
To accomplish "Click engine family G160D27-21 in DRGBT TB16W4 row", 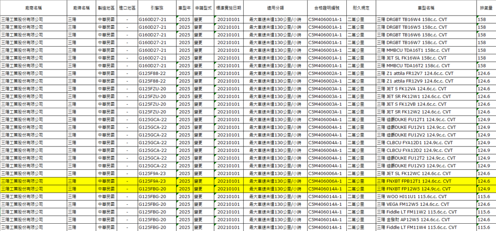I will pos(156,19).
